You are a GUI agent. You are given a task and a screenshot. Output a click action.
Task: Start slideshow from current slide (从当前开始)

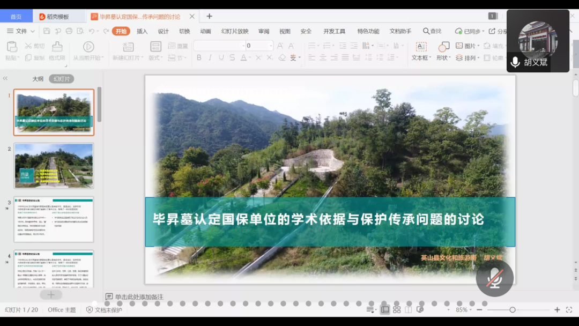[88, 51]
